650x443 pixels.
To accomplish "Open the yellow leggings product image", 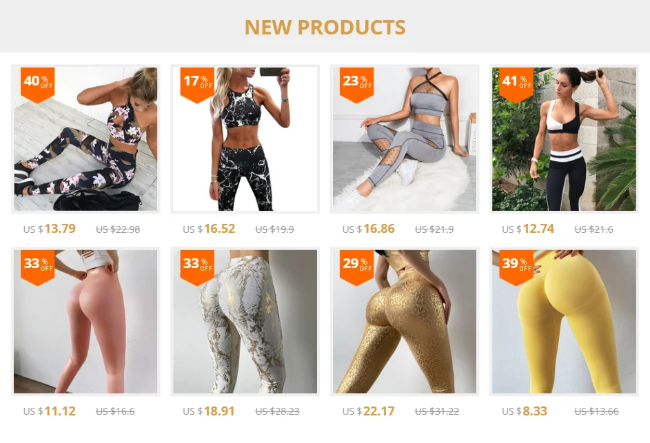I will [564, 322].
